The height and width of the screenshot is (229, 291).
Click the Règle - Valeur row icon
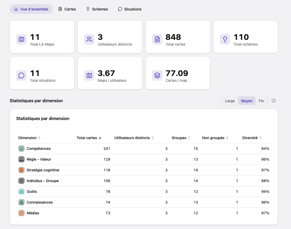[x=21, y=159]
